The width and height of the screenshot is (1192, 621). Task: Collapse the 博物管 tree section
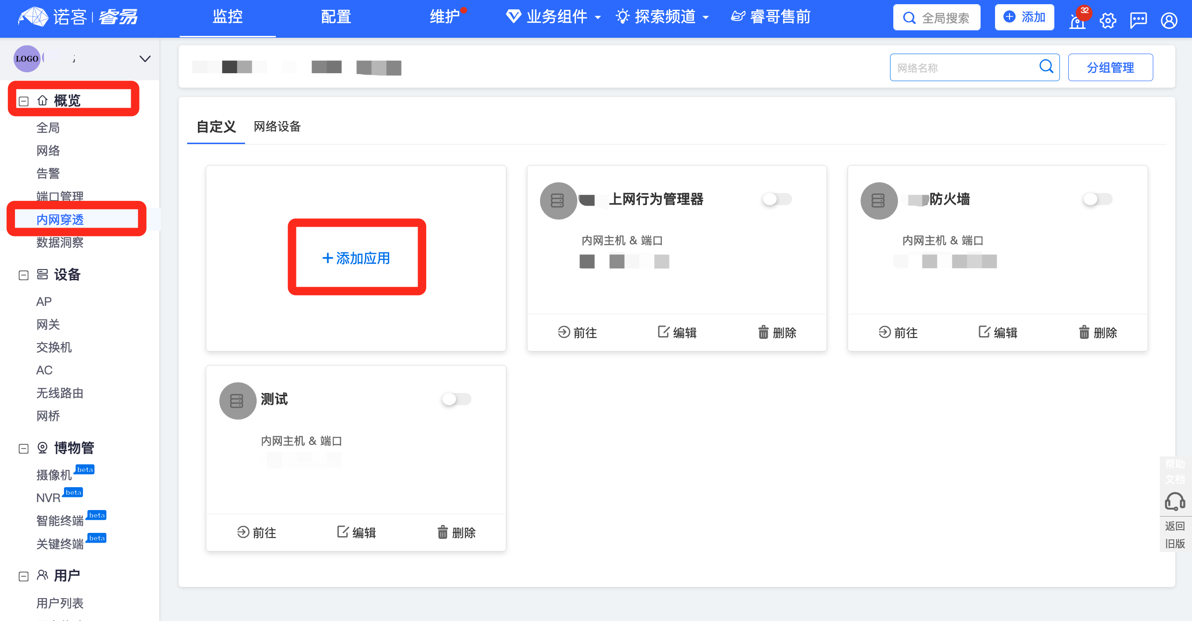point(24,448)
